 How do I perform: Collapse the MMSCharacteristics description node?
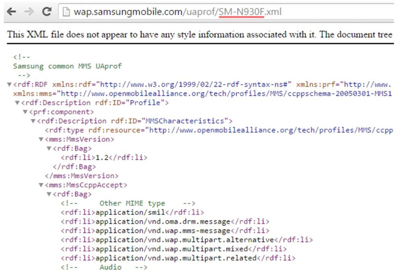coord(33,121)
